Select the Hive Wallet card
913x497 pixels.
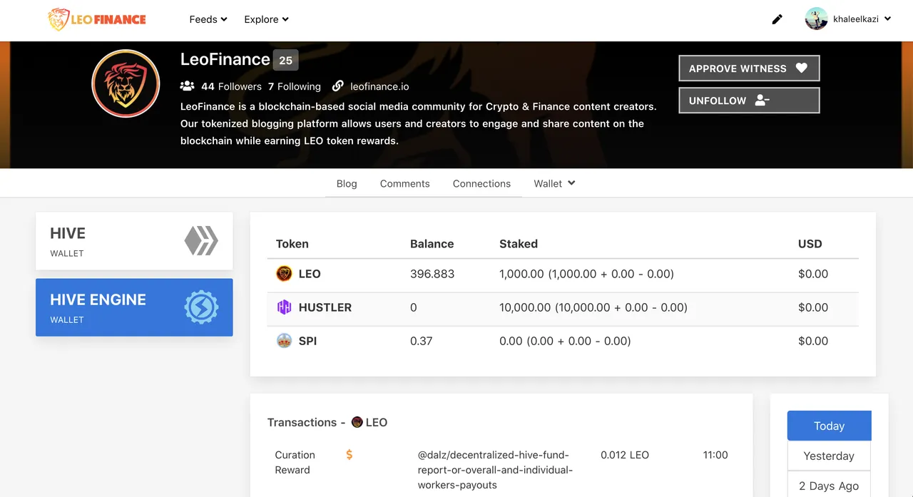(x=134, y=241)
